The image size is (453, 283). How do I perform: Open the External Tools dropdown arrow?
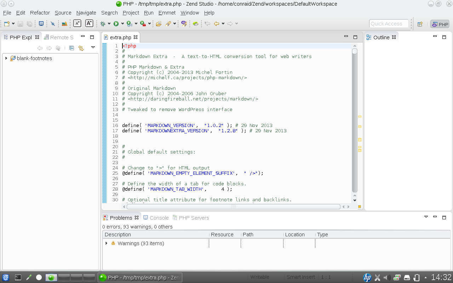(149, 24)
